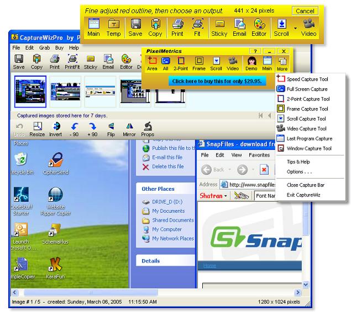
Task: Rotate the image with the +90 icon
Action: [x=92, y=129]
